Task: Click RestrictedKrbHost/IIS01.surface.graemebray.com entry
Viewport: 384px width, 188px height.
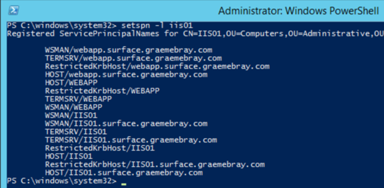Action: pos(155,165)
